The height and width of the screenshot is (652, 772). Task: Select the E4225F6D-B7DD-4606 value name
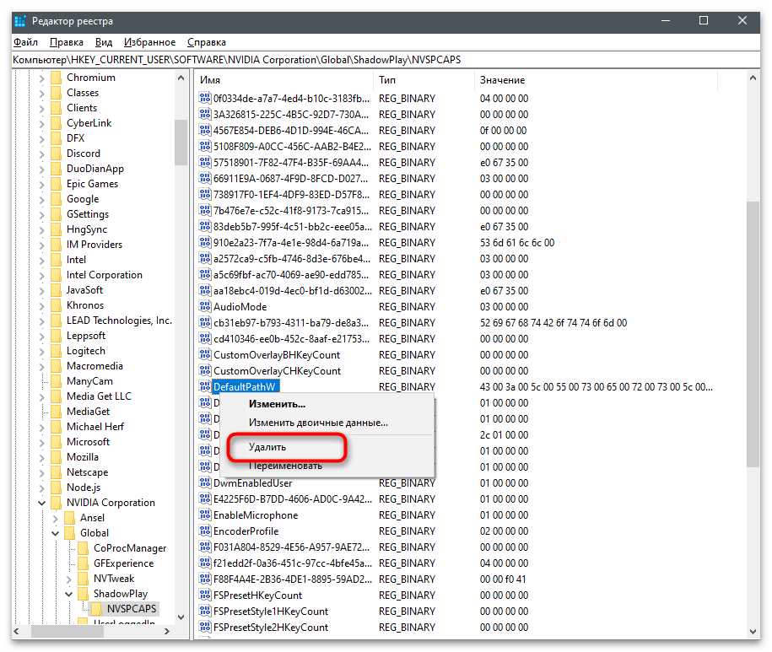(293, 499)
